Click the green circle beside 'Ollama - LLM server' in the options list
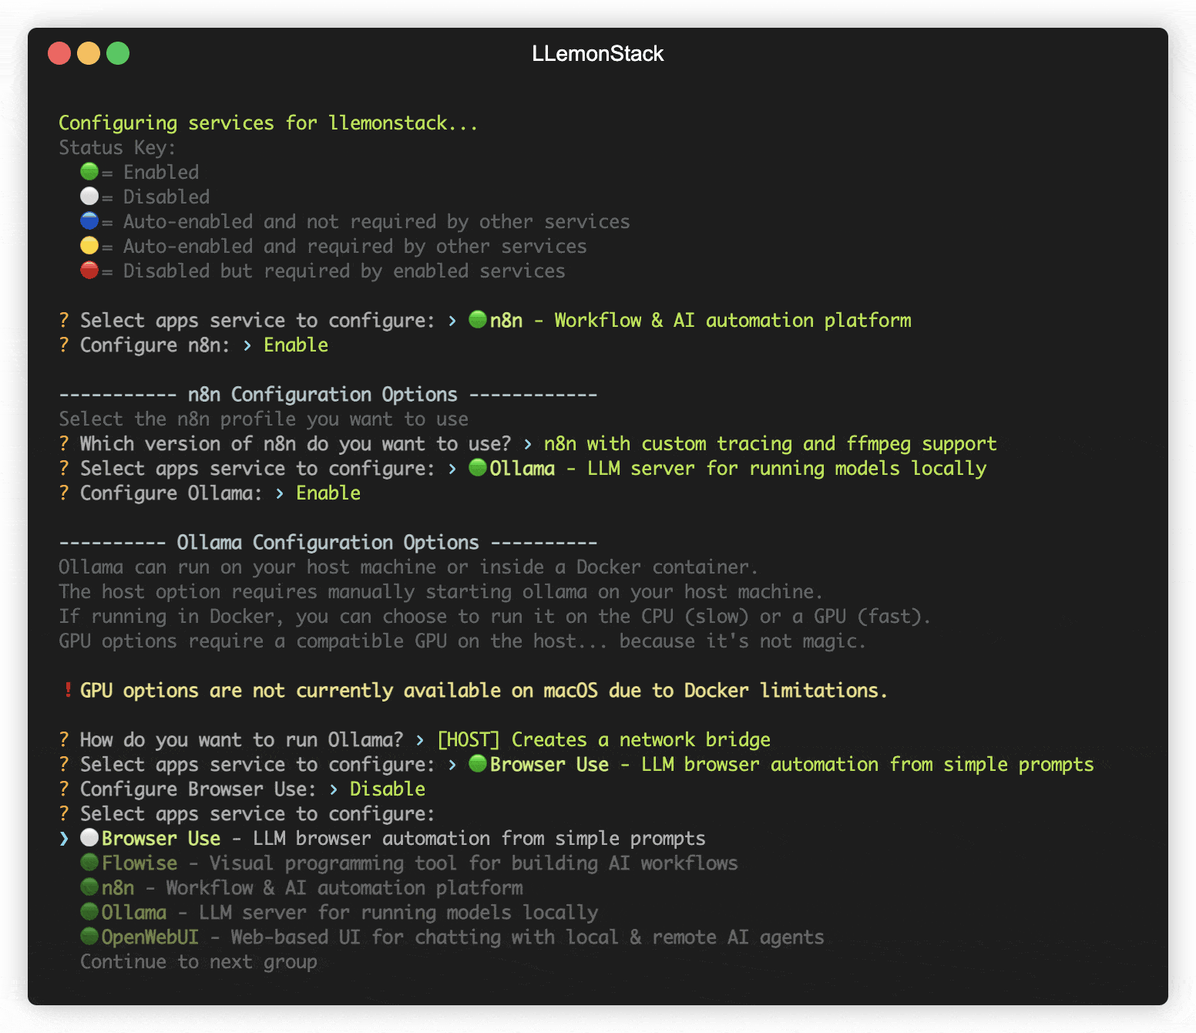Screen dimensions: 1196x1033 tap(89, 911)
